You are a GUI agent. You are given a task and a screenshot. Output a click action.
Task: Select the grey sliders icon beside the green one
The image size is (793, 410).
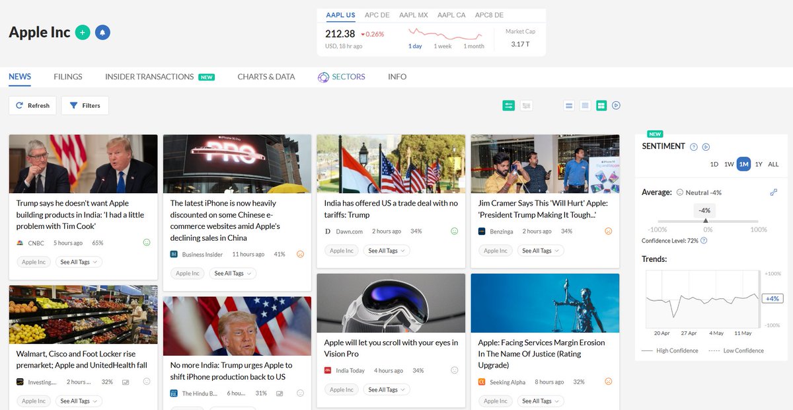click(527, 105)
